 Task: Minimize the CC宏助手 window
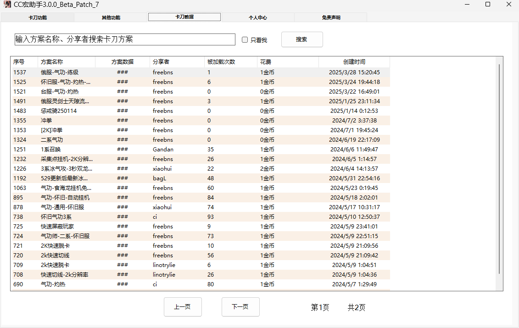[467, 4]
